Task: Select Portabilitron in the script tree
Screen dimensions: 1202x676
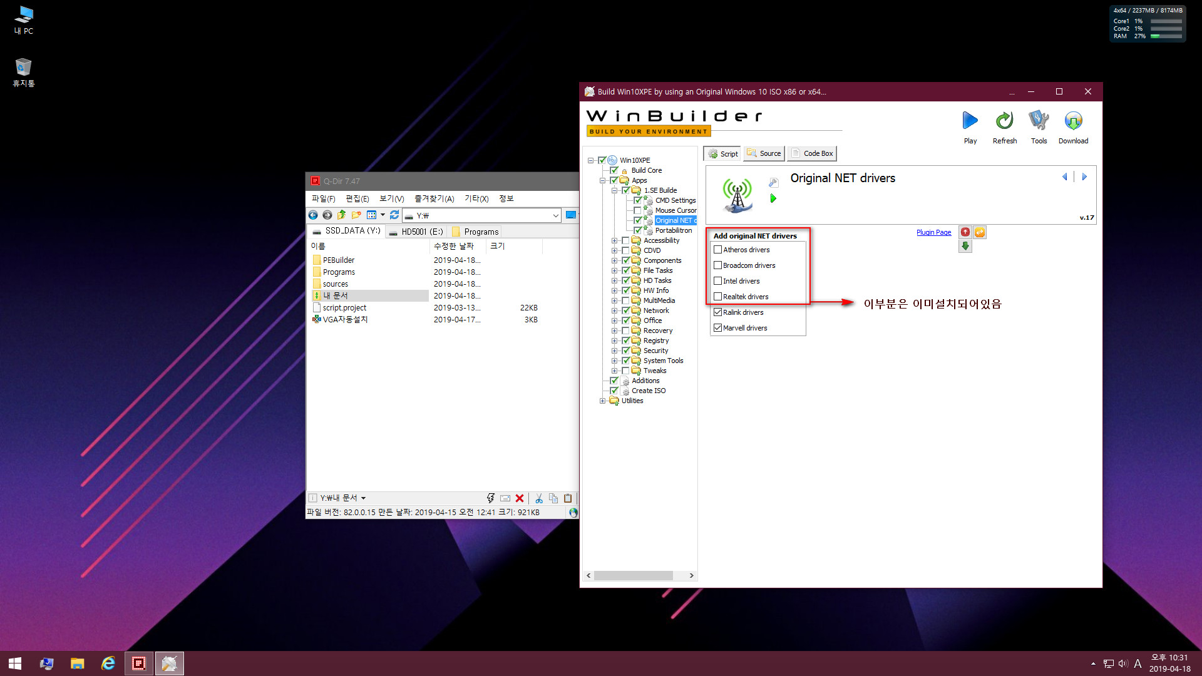Action: click(x=673, y=230)
